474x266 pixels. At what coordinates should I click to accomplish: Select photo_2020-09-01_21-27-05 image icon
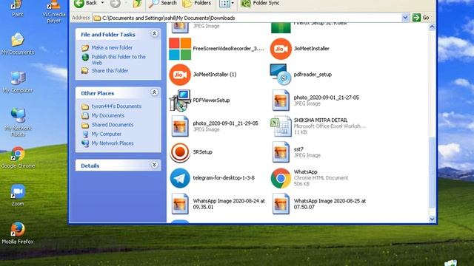(281, 100)
